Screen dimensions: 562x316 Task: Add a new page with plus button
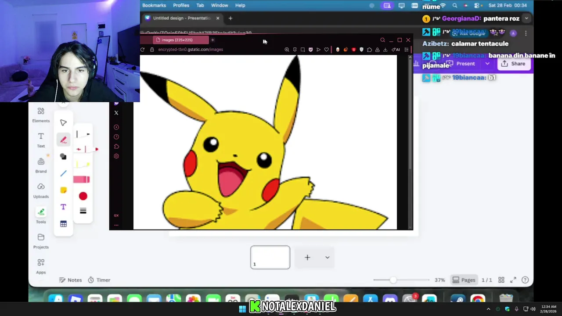(x=307, y=258)
